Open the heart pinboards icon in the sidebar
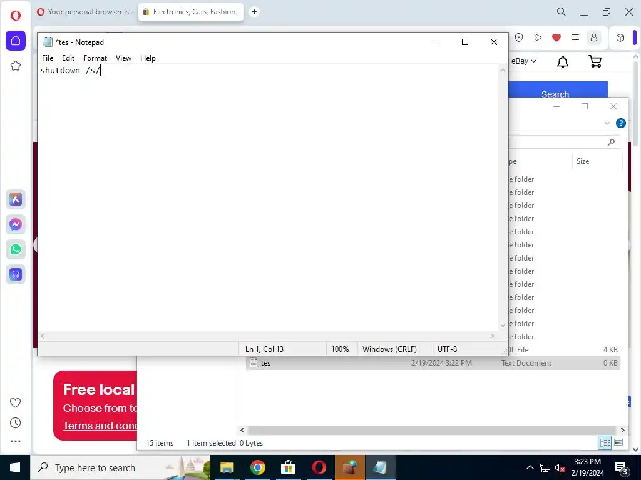 tap(16, 403)
